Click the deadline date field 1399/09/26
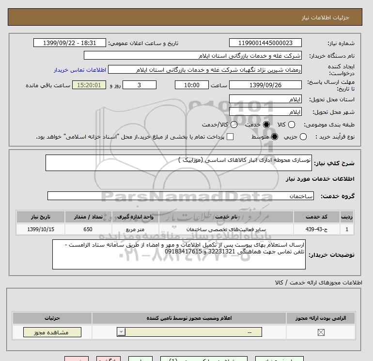373x361 pixels. pos(265,85)
